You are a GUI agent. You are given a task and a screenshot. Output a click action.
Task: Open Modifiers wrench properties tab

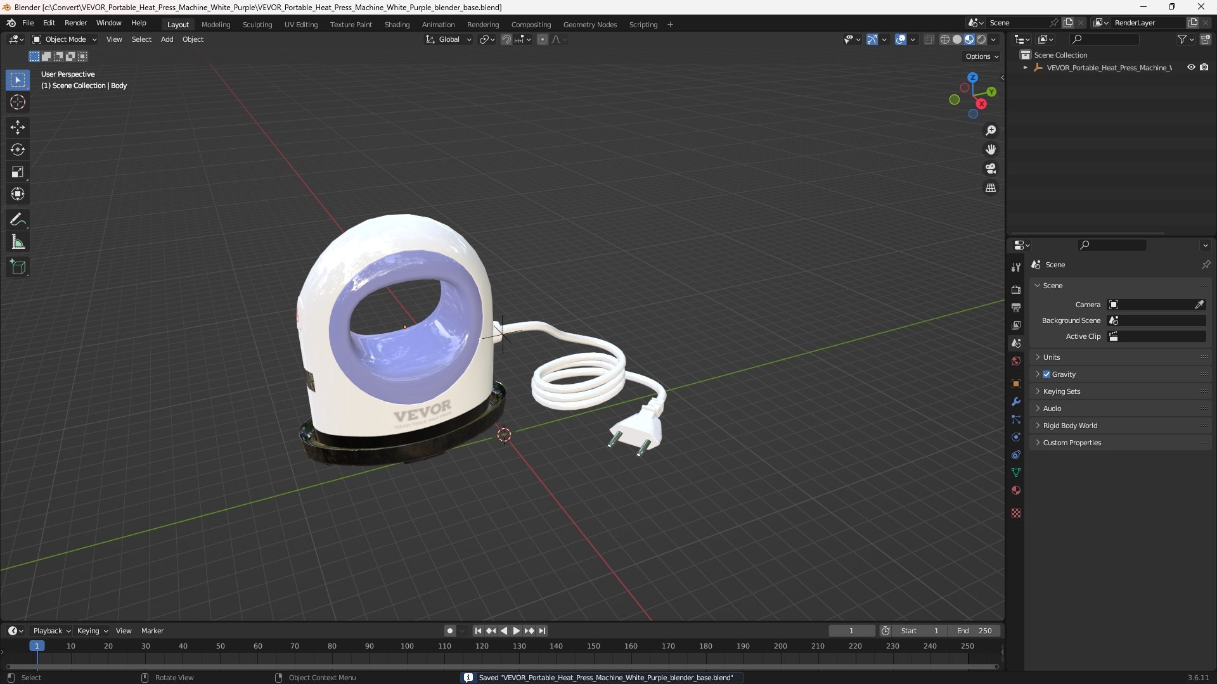point(1016,402)
